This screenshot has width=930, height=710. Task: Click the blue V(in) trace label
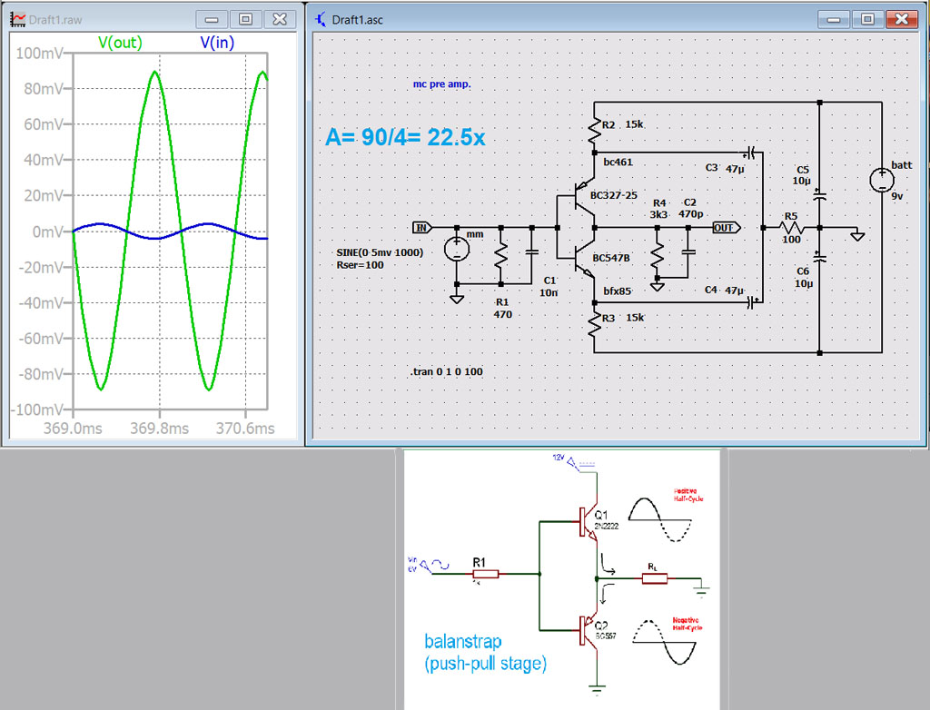tap(218, 42)
